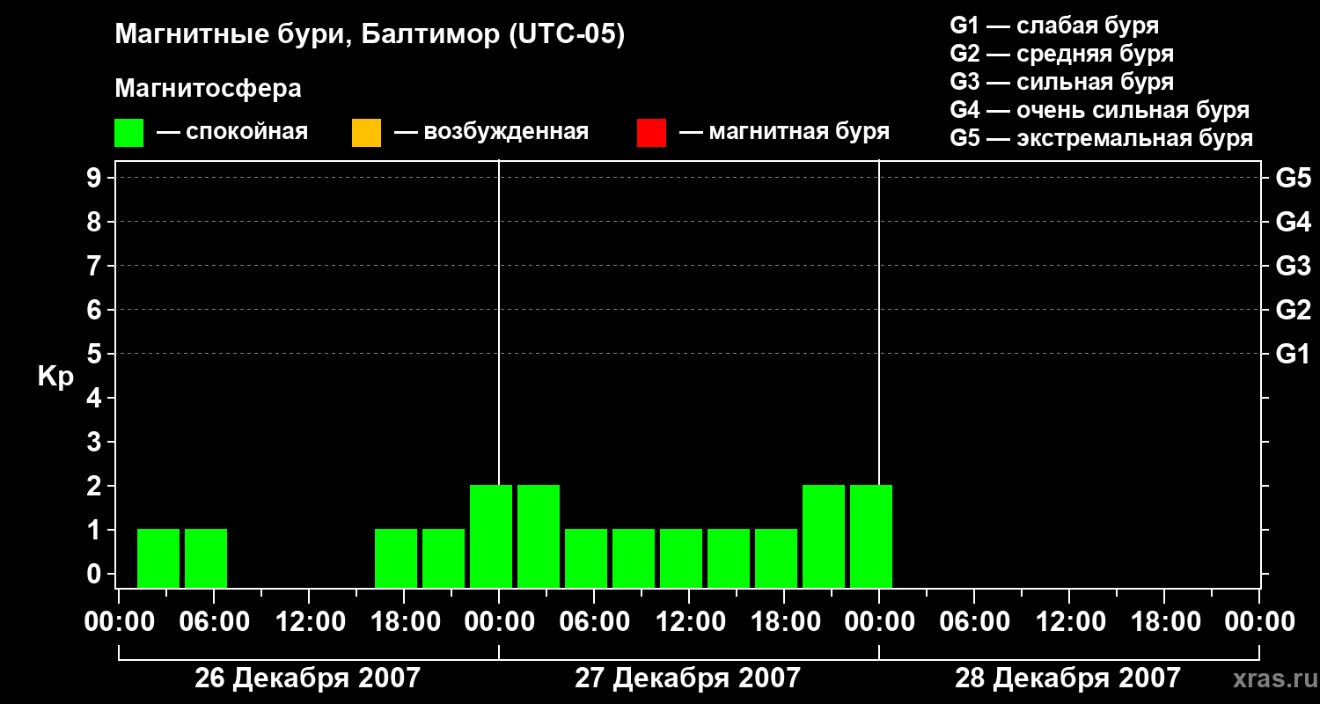Image resolution: width=1320 pixels, height=704 pixels.
Task: Click the Kp 1 bar for 10:00–13:00 on 27 December
Action: tap(681, 558)
